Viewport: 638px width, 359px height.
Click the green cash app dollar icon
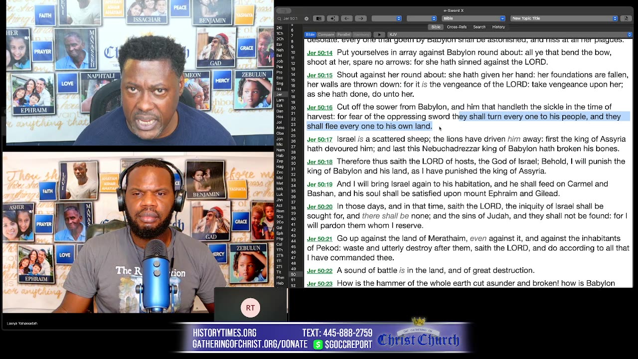click(x=318, y=345)
